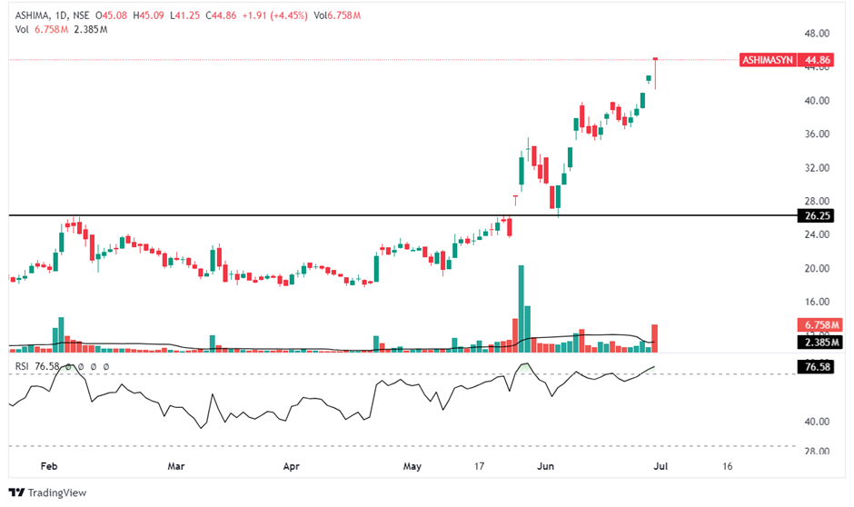854x507 pixels.
Task: Click the black horizontal support line
Action: [273, 215]
